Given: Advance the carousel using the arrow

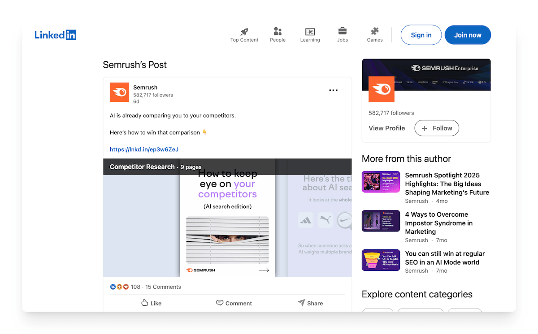Looking at the screenshot, I should 264,270.
